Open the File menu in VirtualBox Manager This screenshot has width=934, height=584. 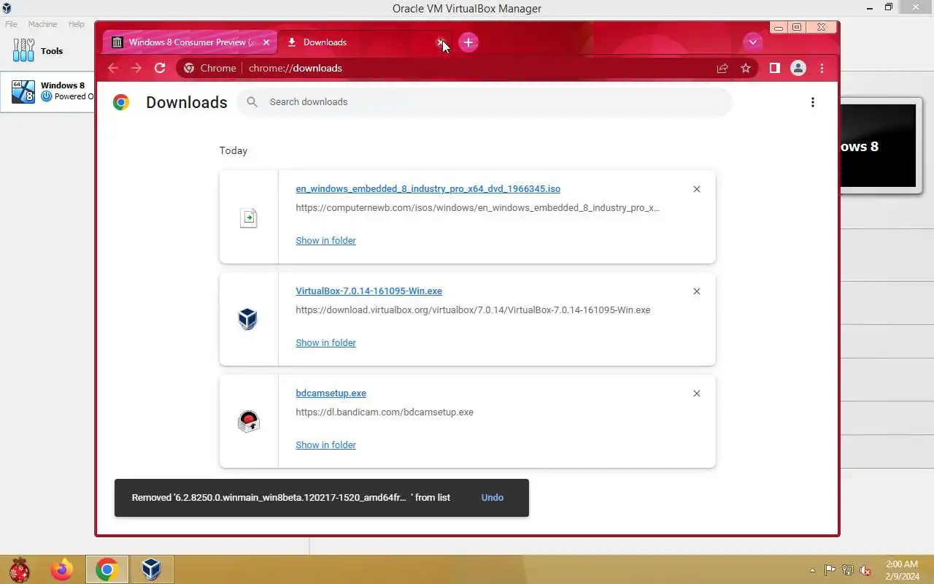click(x=11, y=24)
